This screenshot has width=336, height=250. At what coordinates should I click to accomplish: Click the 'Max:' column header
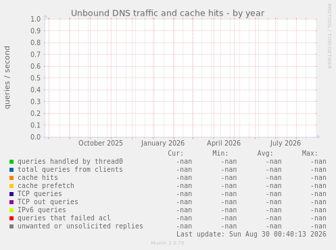[310, 154]
